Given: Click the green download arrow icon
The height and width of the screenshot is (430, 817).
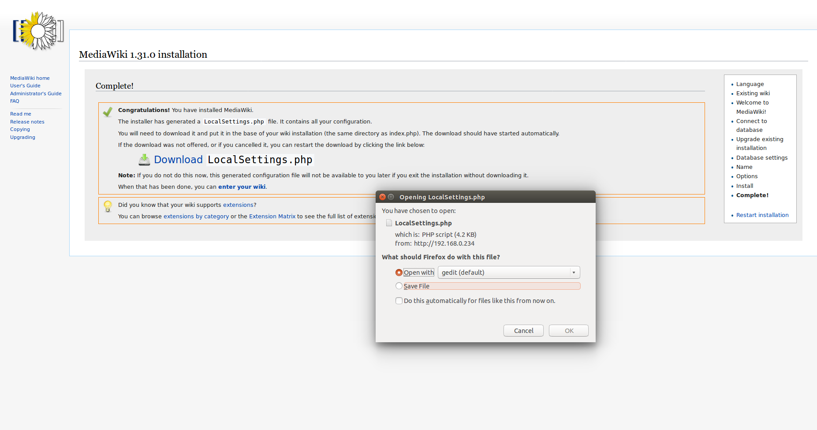Looking at the screenshot, I should pyautogui.click(x=144, y=160).
